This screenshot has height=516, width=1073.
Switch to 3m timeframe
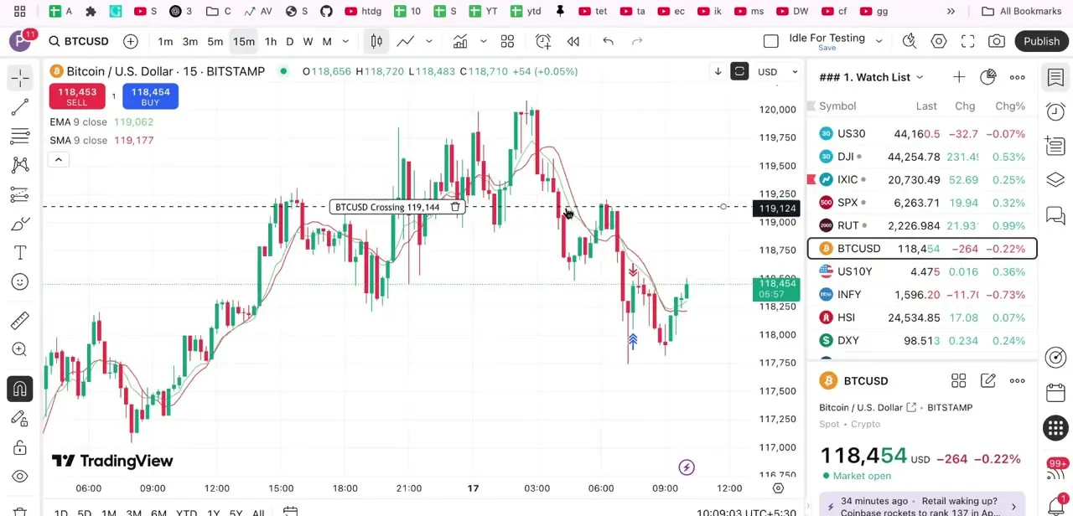190,41
